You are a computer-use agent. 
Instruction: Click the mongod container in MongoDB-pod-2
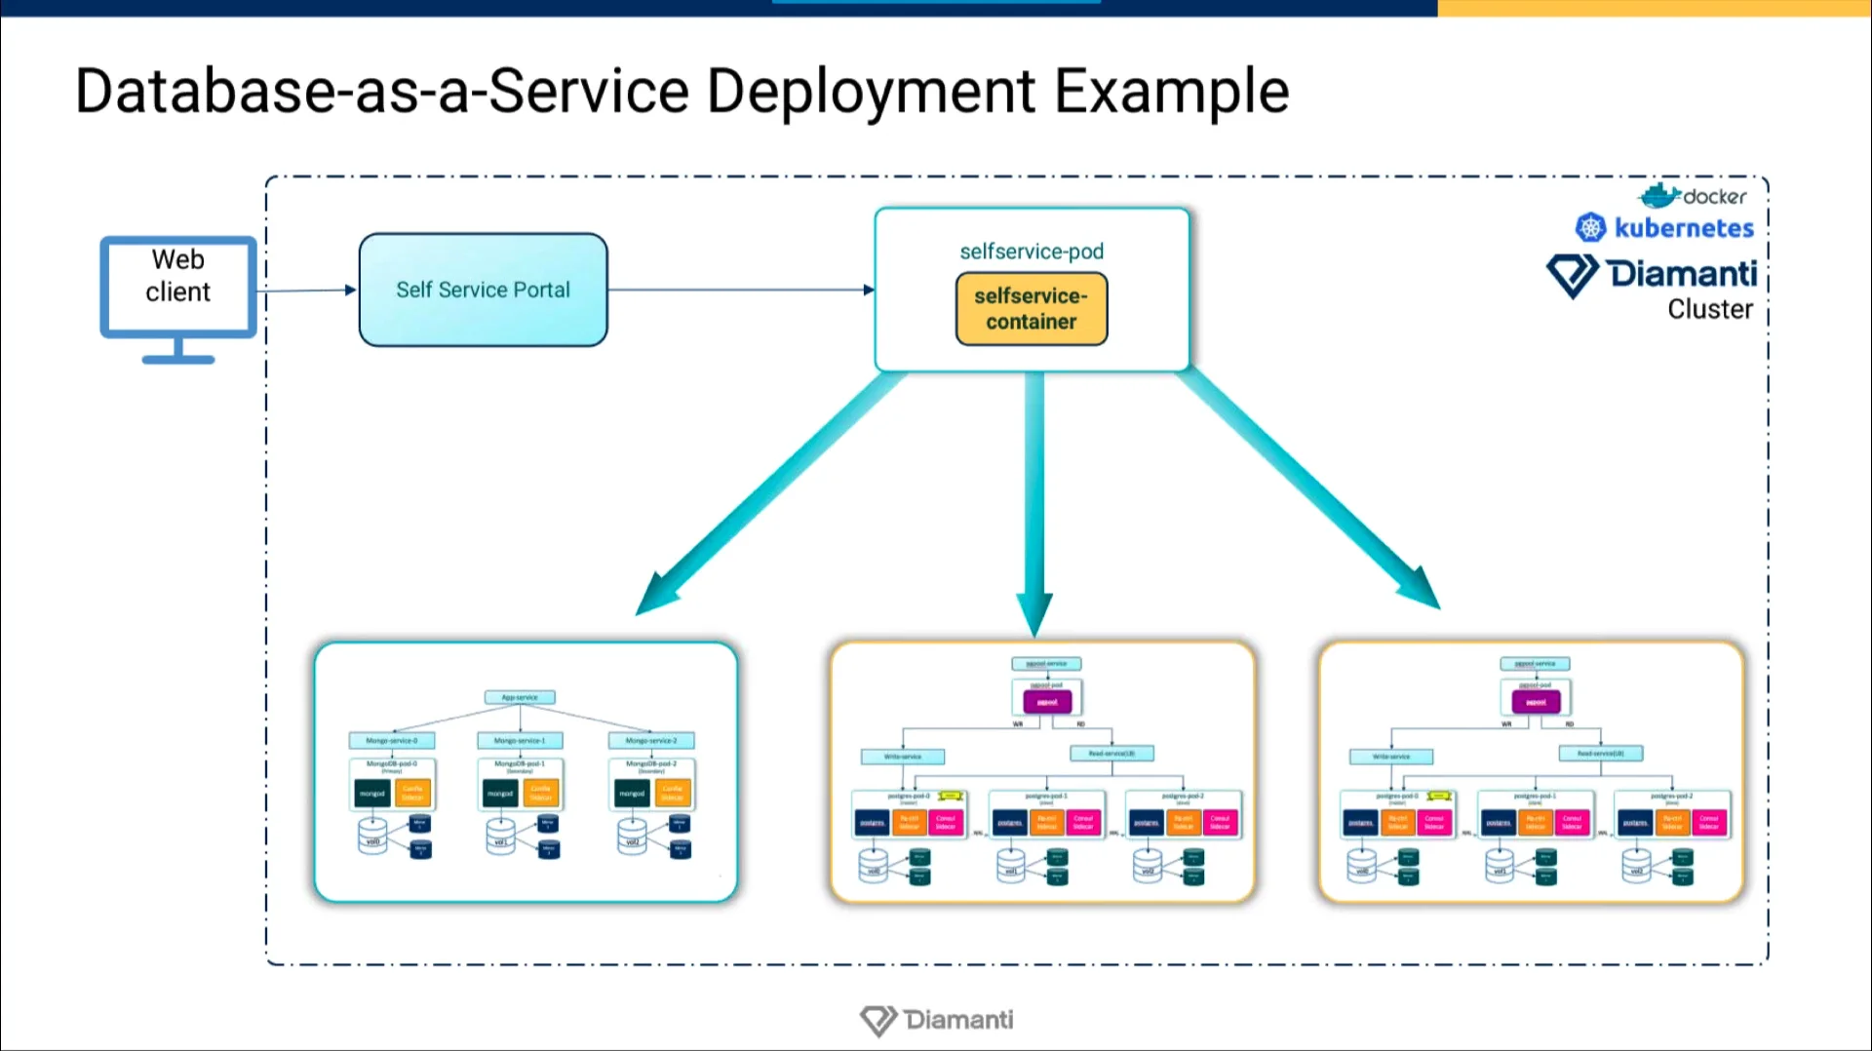(x=632, y=794)
